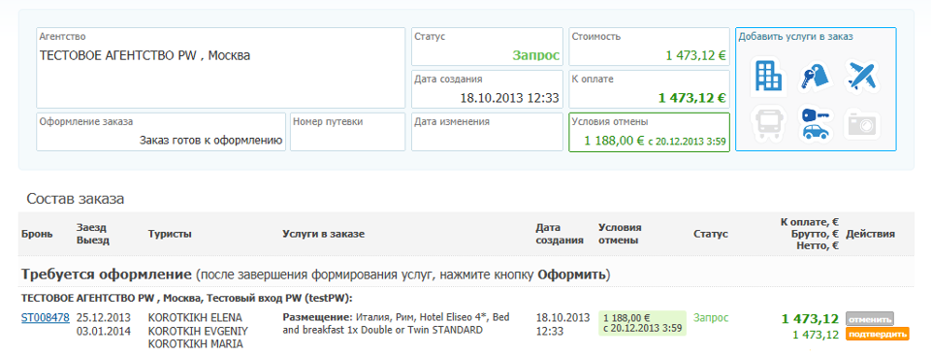Click tourist name KOROTKIKH ELENA
931x355 pixels.
[x=195, y=317]
